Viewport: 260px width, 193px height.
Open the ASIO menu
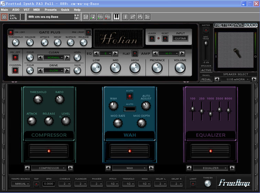click(16, 10)
